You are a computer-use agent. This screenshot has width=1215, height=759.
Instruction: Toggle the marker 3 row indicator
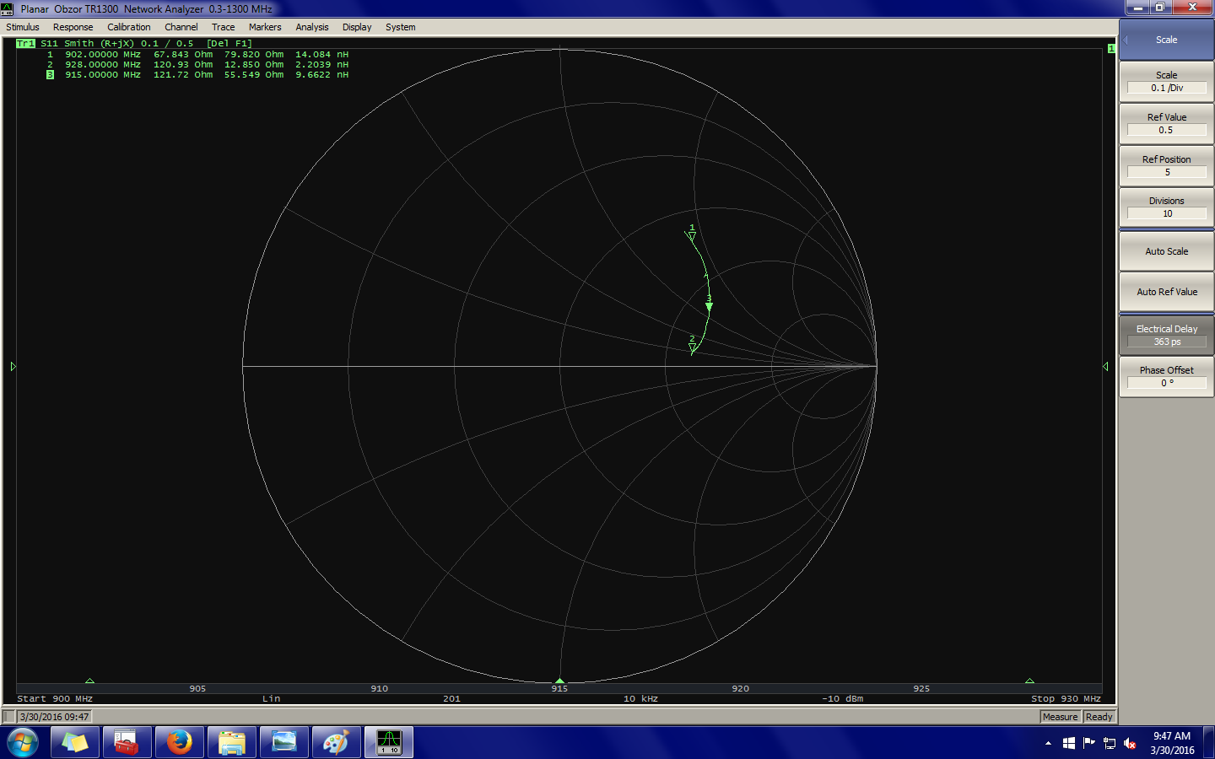pos(50,74)
